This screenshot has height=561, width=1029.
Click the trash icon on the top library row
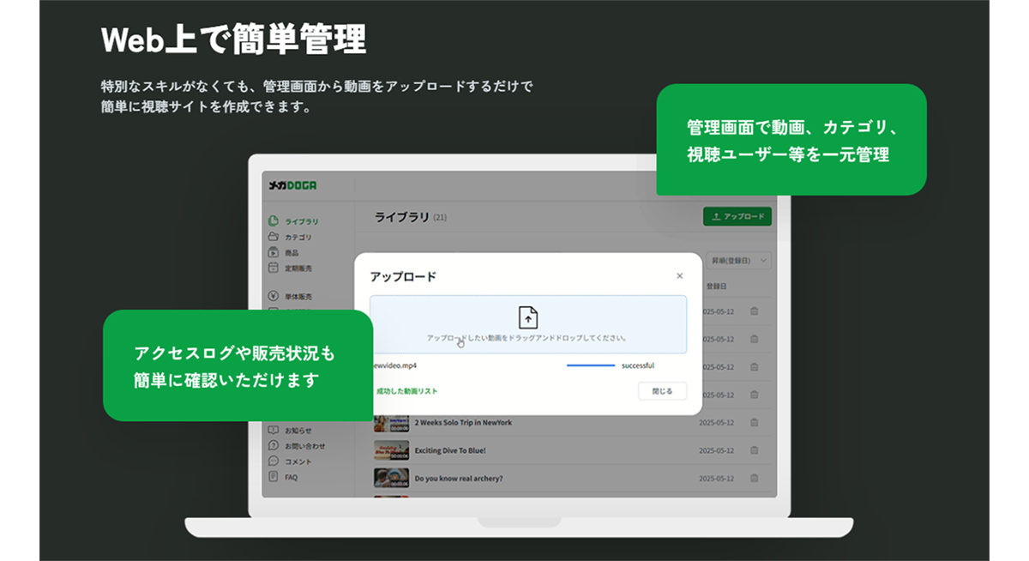pos(753,312)
